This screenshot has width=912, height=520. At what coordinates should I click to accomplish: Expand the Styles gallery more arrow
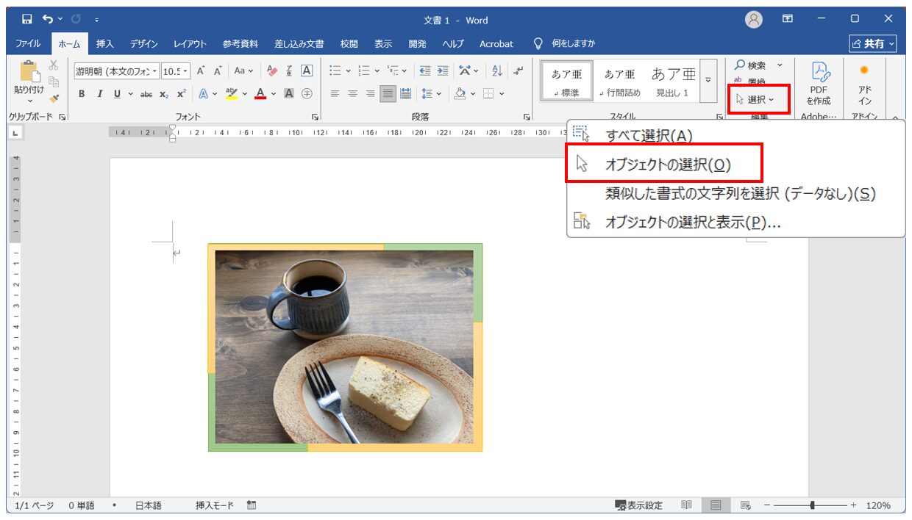click(x=708, y=80)
